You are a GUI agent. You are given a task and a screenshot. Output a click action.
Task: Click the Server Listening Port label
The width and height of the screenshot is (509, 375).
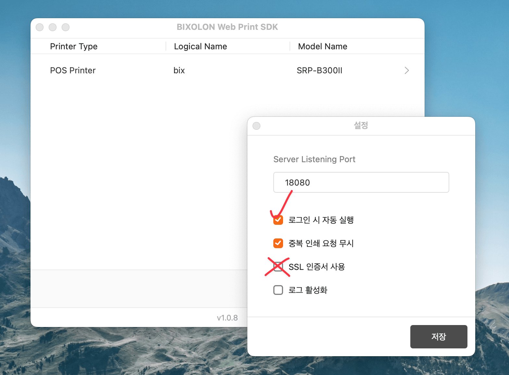pyautogui.click(x=314, y=159)
